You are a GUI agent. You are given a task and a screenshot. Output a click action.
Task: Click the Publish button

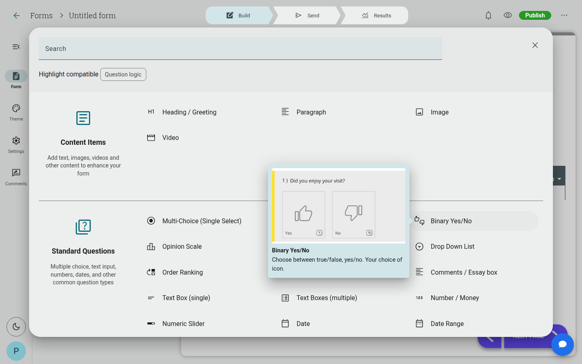[x=535, y=15]
